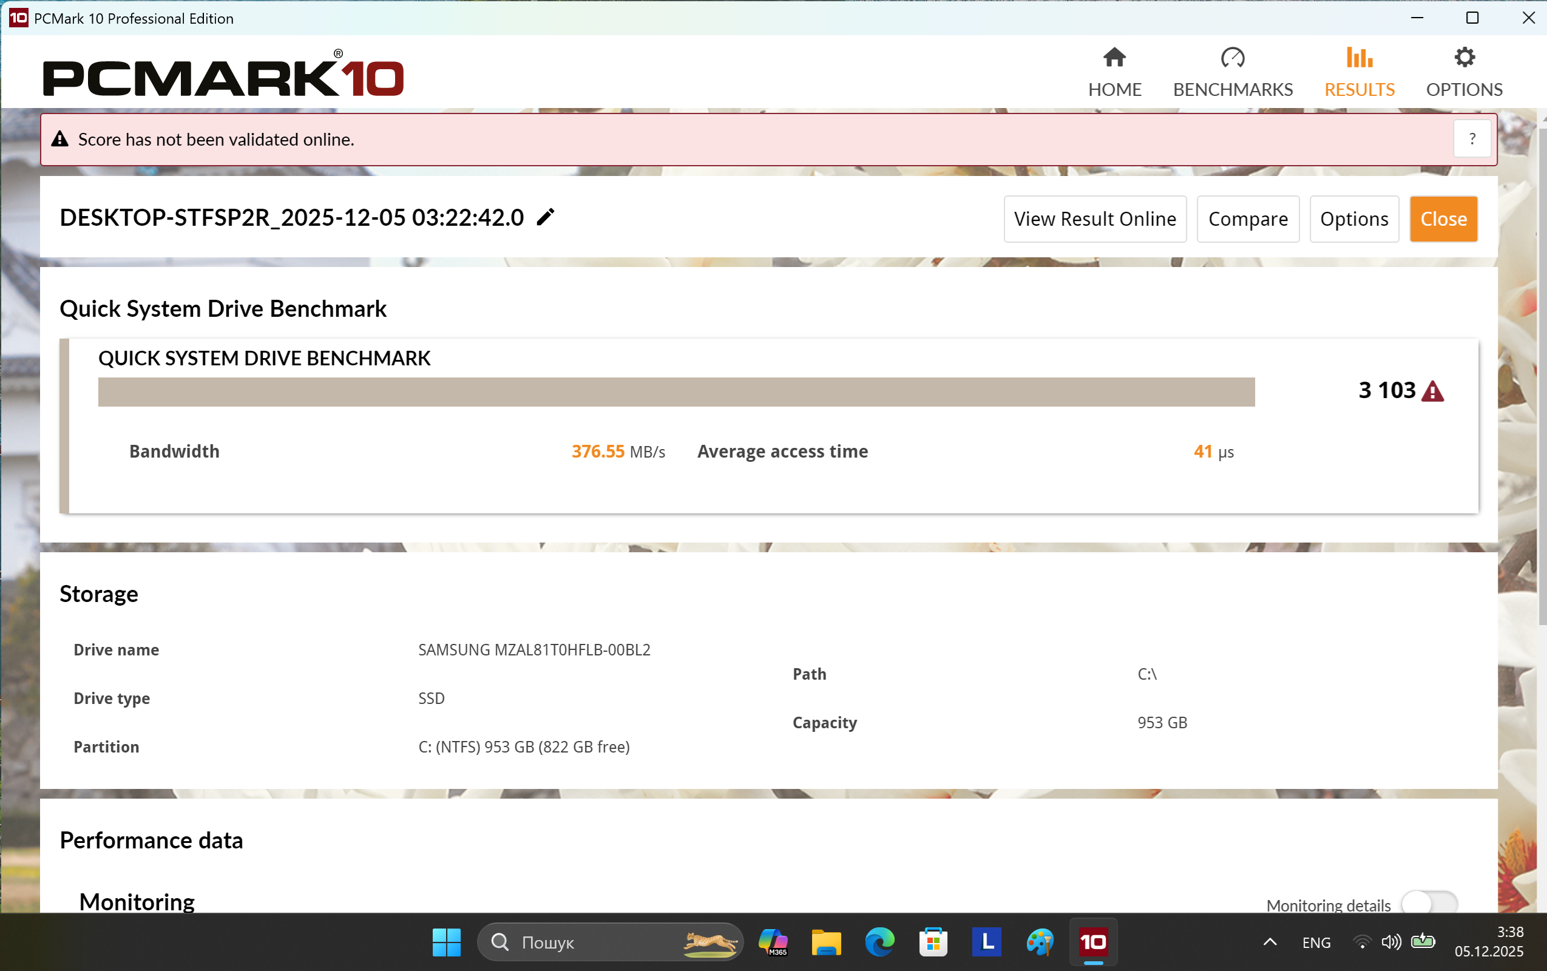Click the Microsoft Store taskbar icon
This screenshot has height=971, width=1547.
click(932, 942)
